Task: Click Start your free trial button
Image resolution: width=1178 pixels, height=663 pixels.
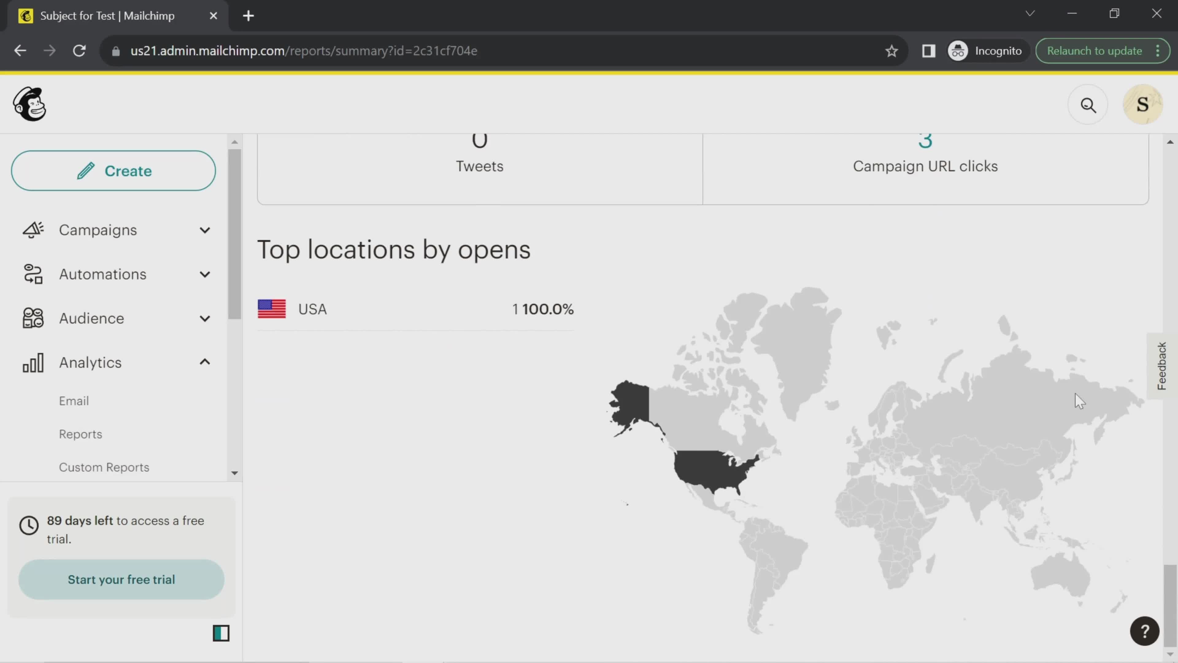Action: coord(121,580)
